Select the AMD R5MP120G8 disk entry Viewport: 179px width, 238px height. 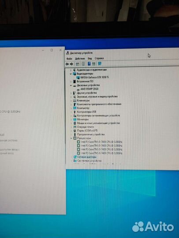tap(89, 89)
